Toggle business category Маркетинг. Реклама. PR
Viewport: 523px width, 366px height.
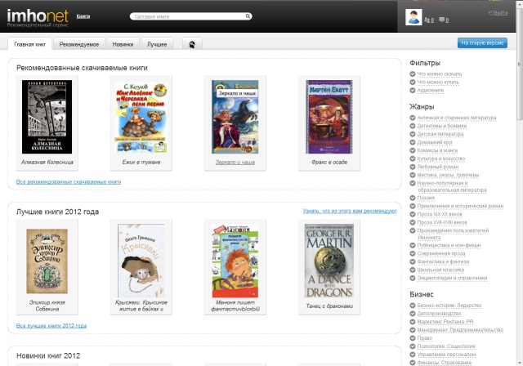[x=441, y=321]
